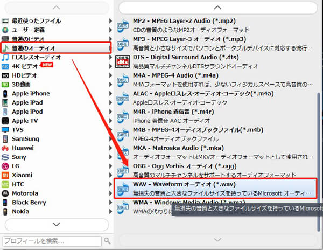Click the Xiaomi logo icon
Screen dimensions: 323x250
5,175
